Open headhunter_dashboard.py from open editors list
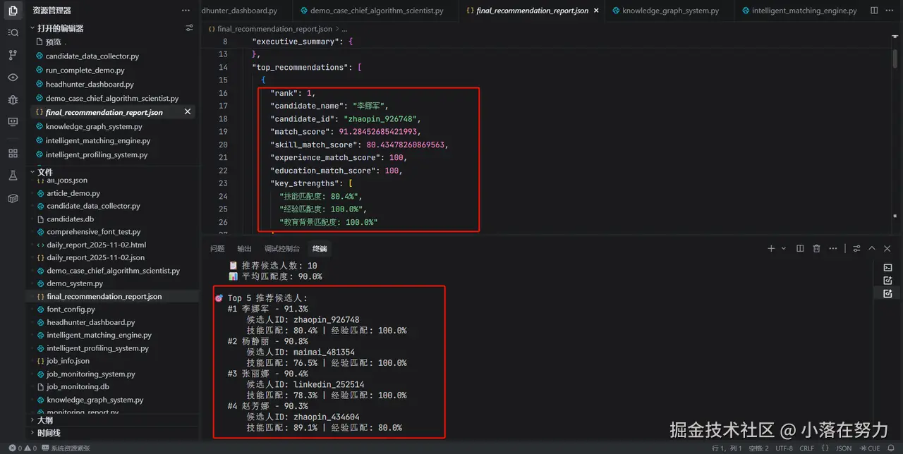The height and width of the screenshot is (454, 903). point(90,84)
